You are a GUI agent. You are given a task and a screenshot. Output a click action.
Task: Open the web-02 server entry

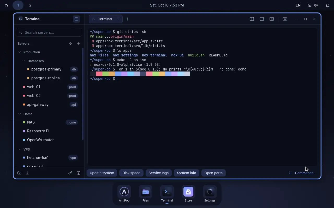click(x=49, y=96)
